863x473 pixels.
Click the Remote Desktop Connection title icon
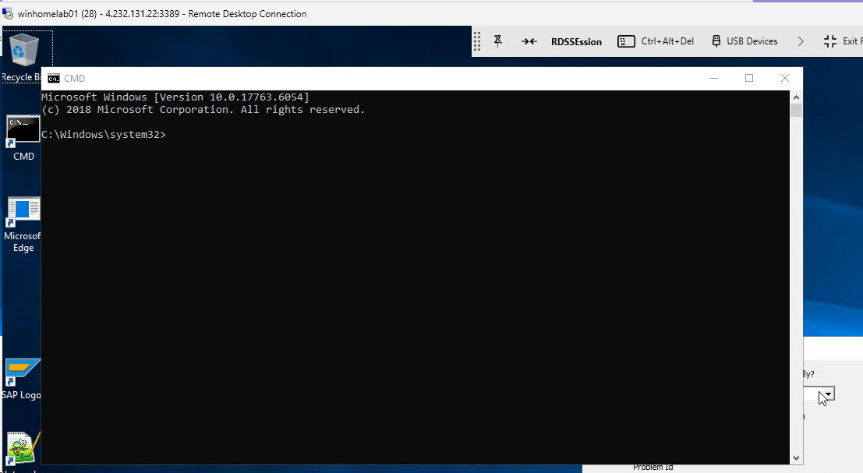point(8,14)
